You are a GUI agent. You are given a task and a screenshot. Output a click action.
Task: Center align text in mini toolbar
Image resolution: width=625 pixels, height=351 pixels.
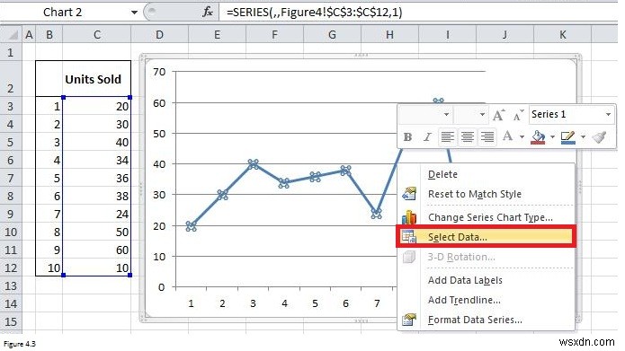[x=467, y=136]
